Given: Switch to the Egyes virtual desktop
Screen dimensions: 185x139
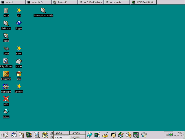Looking at the screenshot, I should [x=62, y=133].
